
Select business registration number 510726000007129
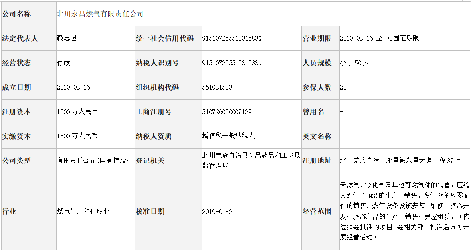(227, 112)
